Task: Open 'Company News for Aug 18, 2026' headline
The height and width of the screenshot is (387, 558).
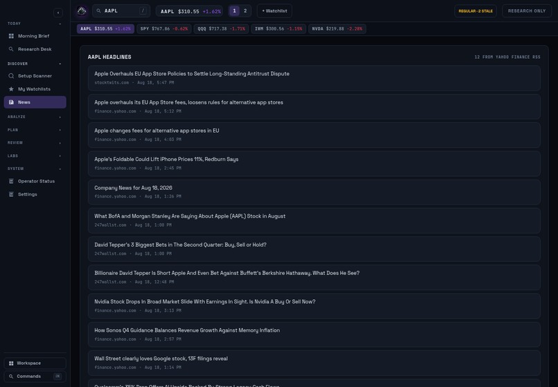Action: (x=314, y=192)
